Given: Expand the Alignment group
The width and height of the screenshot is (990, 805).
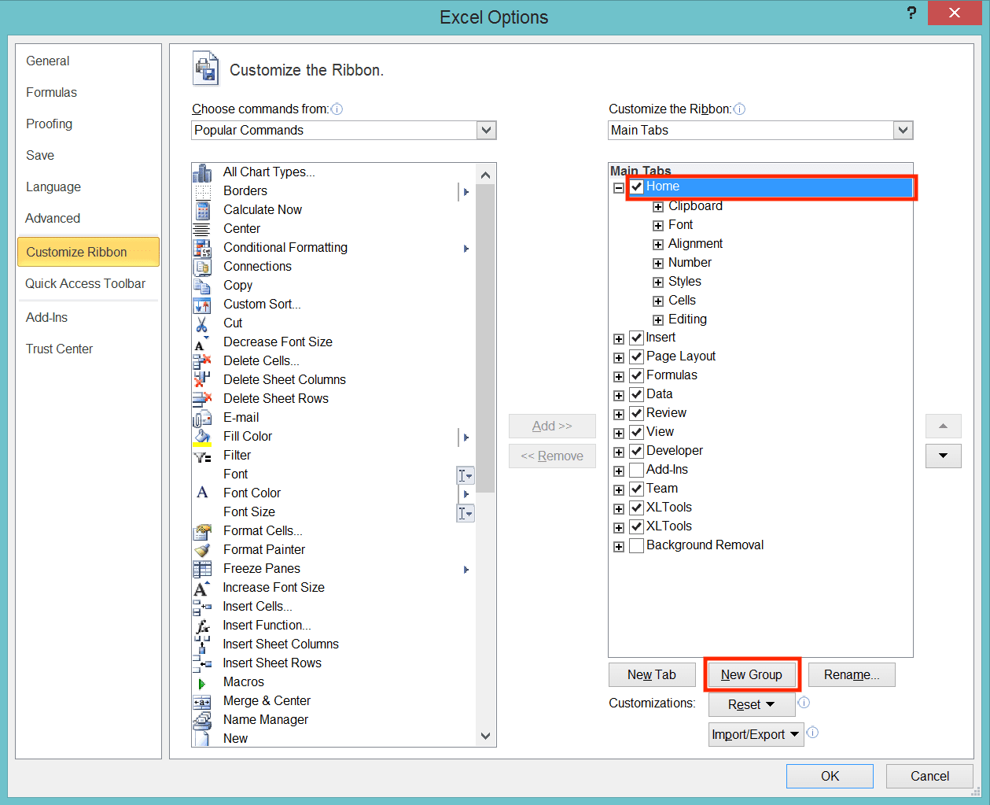Looking at the screenshot, I should pos(658,245).
